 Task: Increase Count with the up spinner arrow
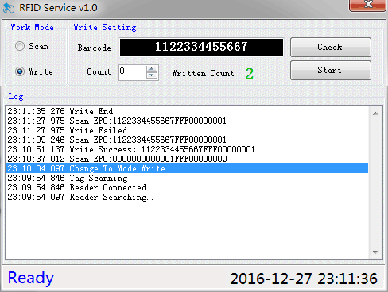pyautogui.click(x=152, y=69)
